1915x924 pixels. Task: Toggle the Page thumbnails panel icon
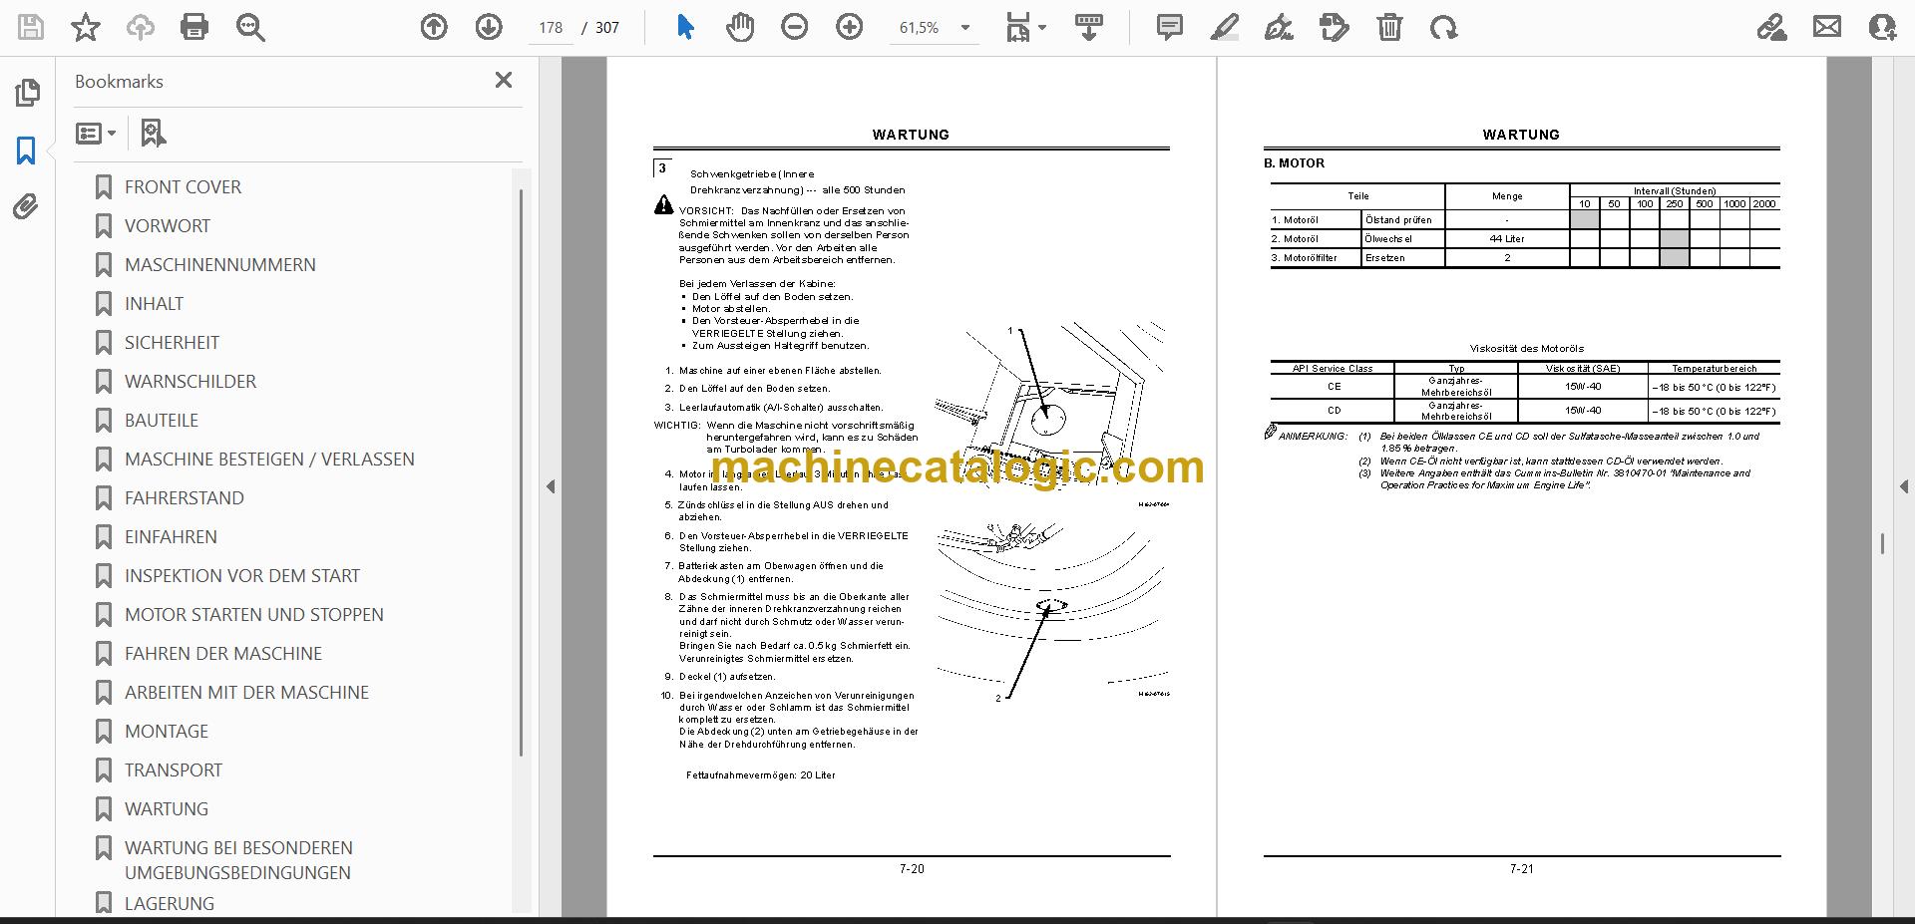(x=27, y=93)
